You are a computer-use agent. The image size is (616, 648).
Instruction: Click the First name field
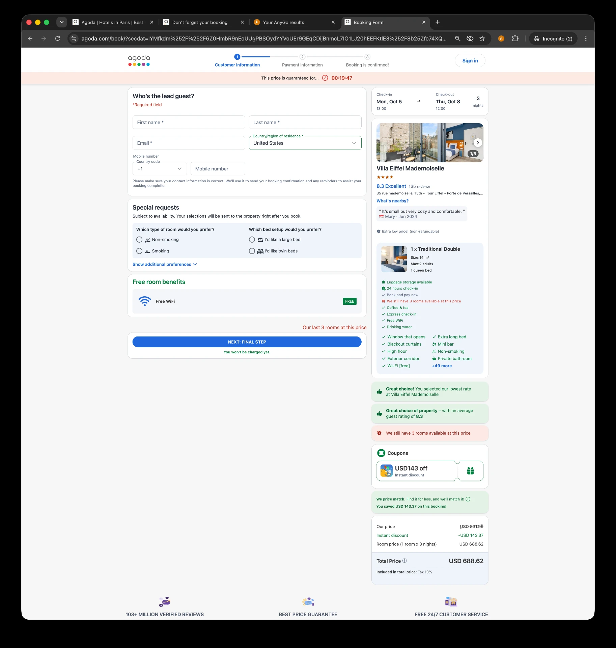(x=189, y=123)
